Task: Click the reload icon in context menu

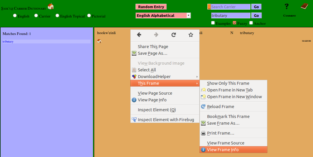Action: [174, 35]
